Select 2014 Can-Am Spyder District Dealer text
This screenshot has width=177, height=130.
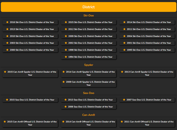(x=90, y=73)
